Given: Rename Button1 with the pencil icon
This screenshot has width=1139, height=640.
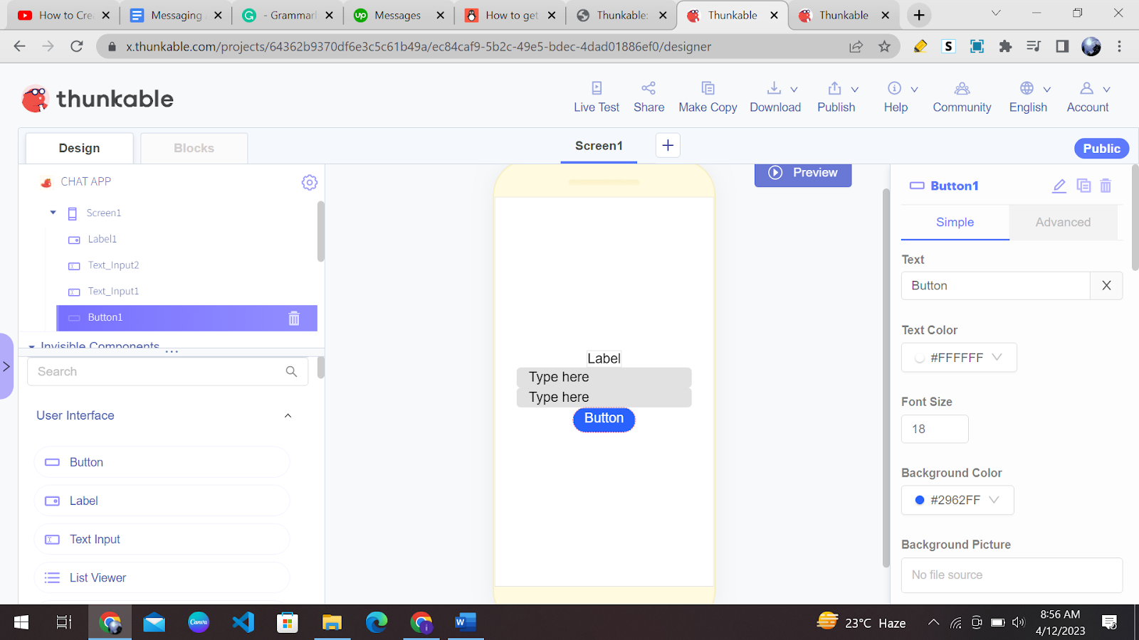Looking at the screenshot, I should click(x=1059, y=186).
